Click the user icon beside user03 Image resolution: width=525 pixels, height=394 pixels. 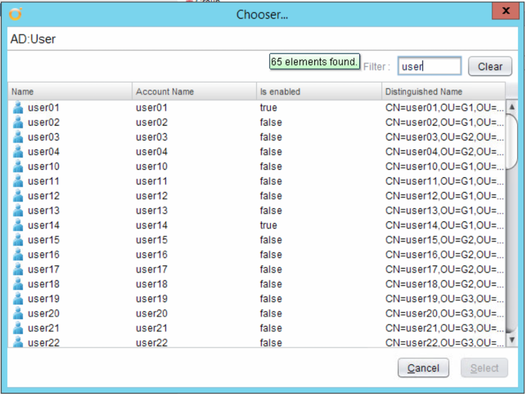(x=18, y=137)
